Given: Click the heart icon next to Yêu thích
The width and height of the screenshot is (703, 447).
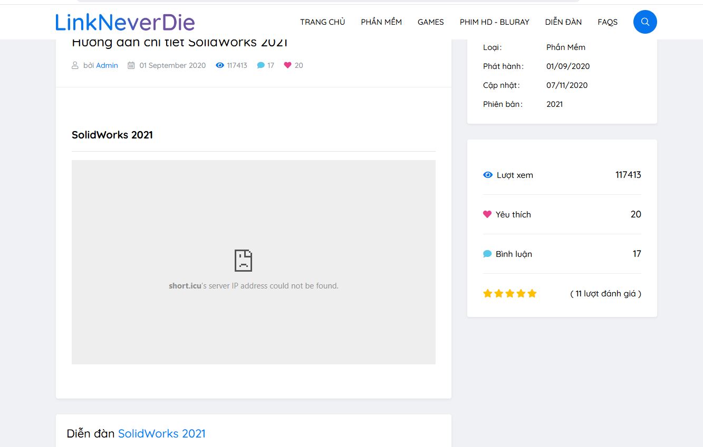Looking at the screenshot, I should point(487,214).
